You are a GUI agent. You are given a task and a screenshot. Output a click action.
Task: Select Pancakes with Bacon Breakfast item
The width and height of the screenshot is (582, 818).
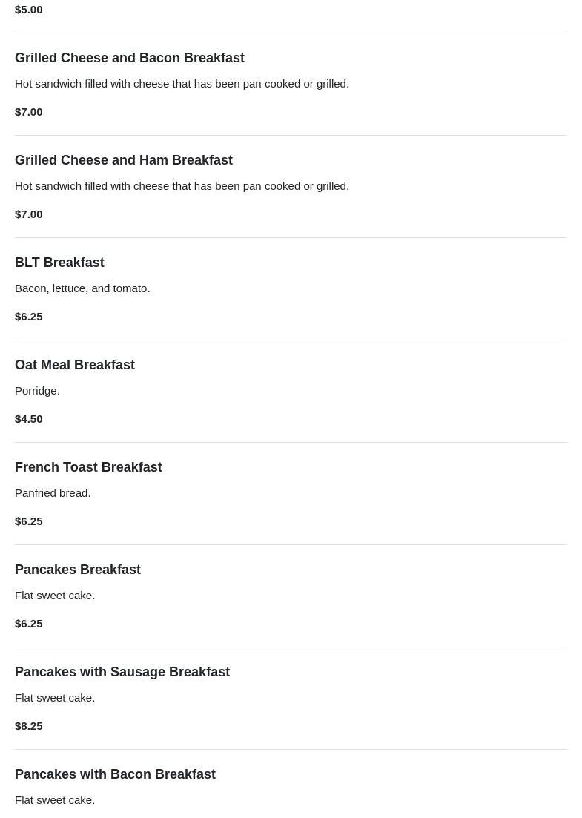click(x=115, y=774)
